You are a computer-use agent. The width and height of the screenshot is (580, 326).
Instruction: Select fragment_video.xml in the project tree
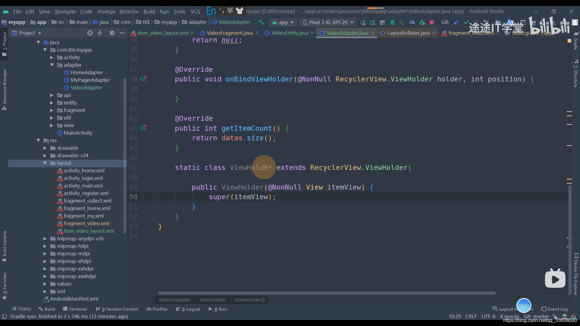(86, 223)
